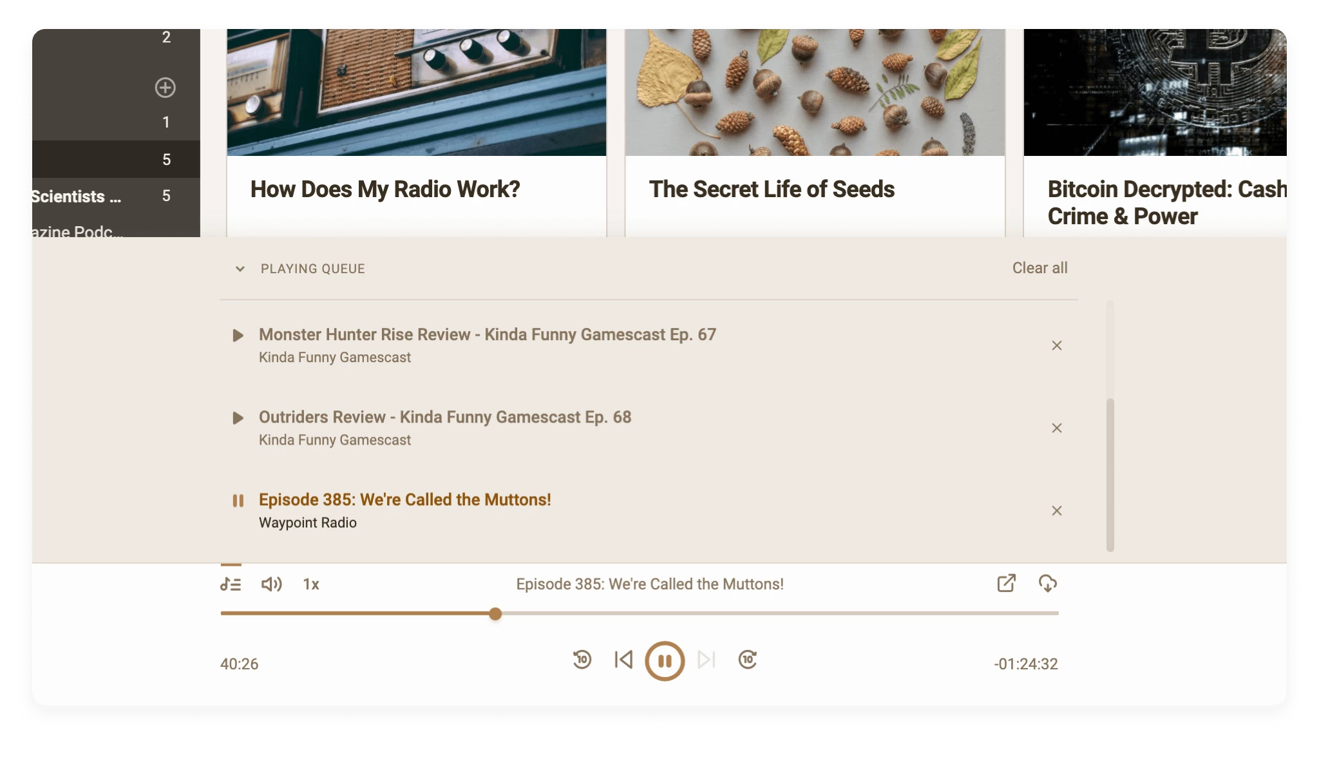This screenshot has height=757, width=1319.
Task: Clear all episodes from the queue
Action: click(x=1039, y=268)
